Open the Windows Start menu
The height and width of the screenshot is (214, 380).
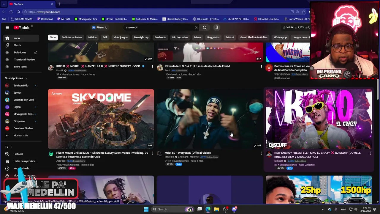[146, 209]
